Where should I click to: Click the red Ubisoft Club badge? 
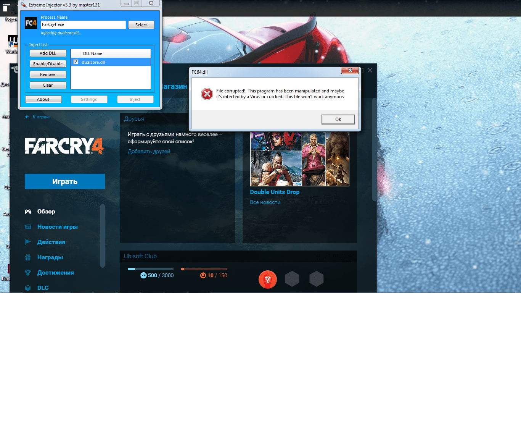click(x=268, y=280)
